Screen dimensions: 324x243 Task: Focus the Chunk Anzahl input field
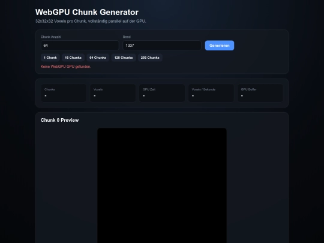pos(80,45)
